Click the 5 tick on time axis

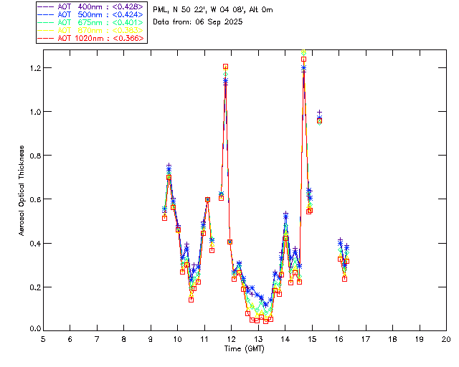[43, 338]
